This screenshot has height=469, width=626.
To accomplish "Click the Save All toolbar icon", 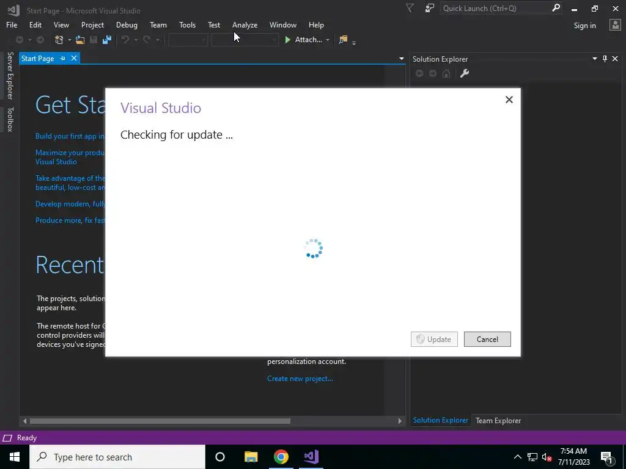I will (107, 40).
